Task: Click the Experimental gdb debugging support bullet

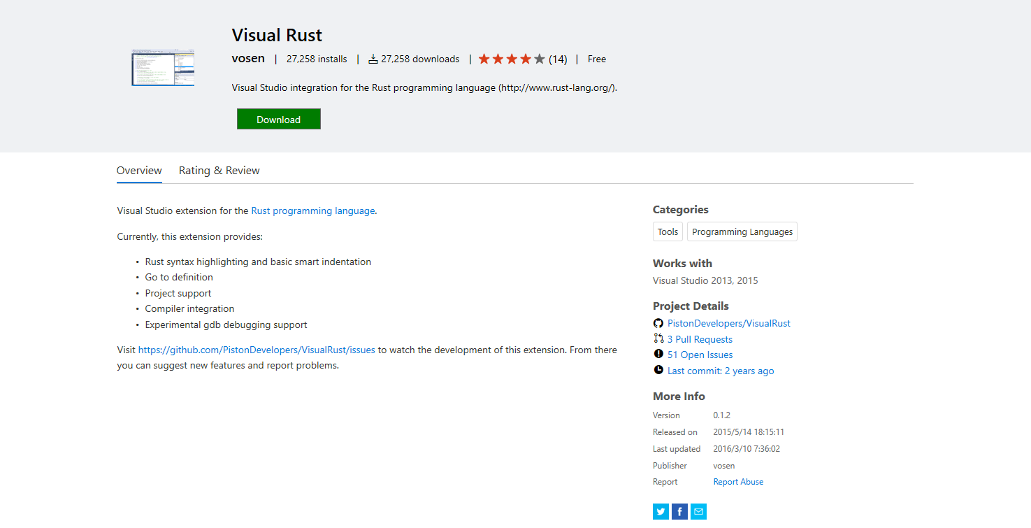Action: [226, 325]
